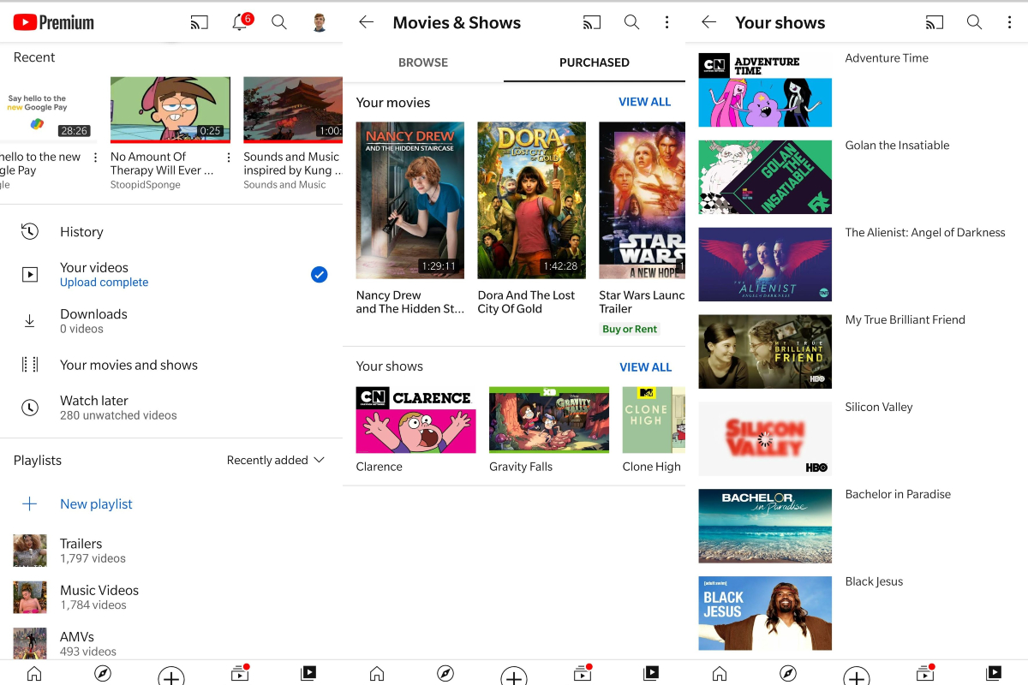Image resolution: width=1028 pixels, height=685 pixels.
Task: Tap the blue upload complete checkmark
Action: coord(319,275)
